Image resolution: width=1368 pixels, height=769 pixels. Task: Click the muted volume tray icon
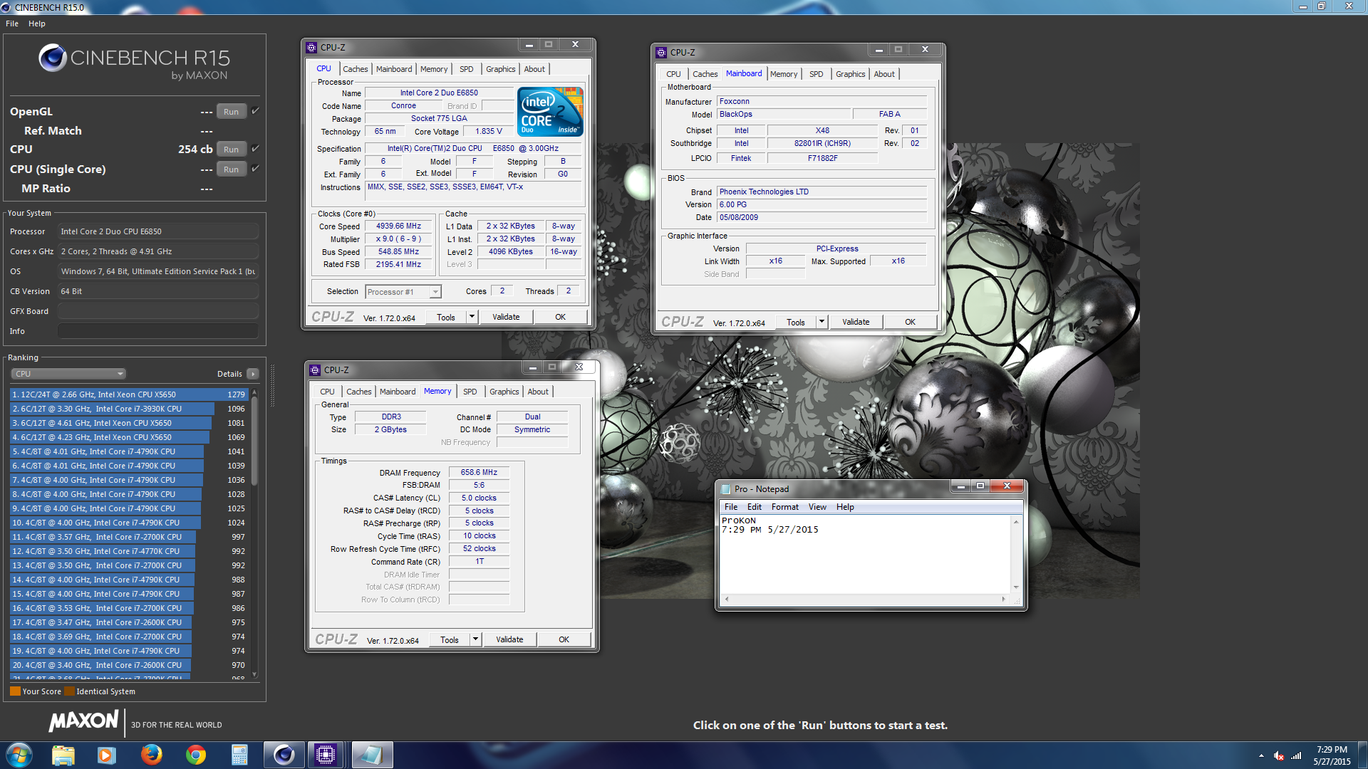coord(1279,755)
